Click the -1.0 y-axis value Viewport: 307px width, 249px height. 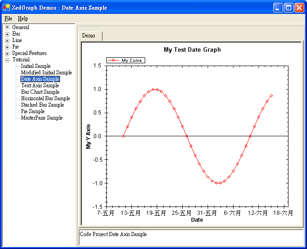(98, 183)
